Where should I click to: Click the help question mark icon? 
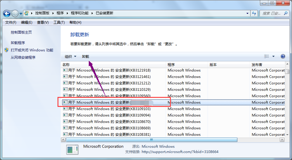click(x=283, y=56)
